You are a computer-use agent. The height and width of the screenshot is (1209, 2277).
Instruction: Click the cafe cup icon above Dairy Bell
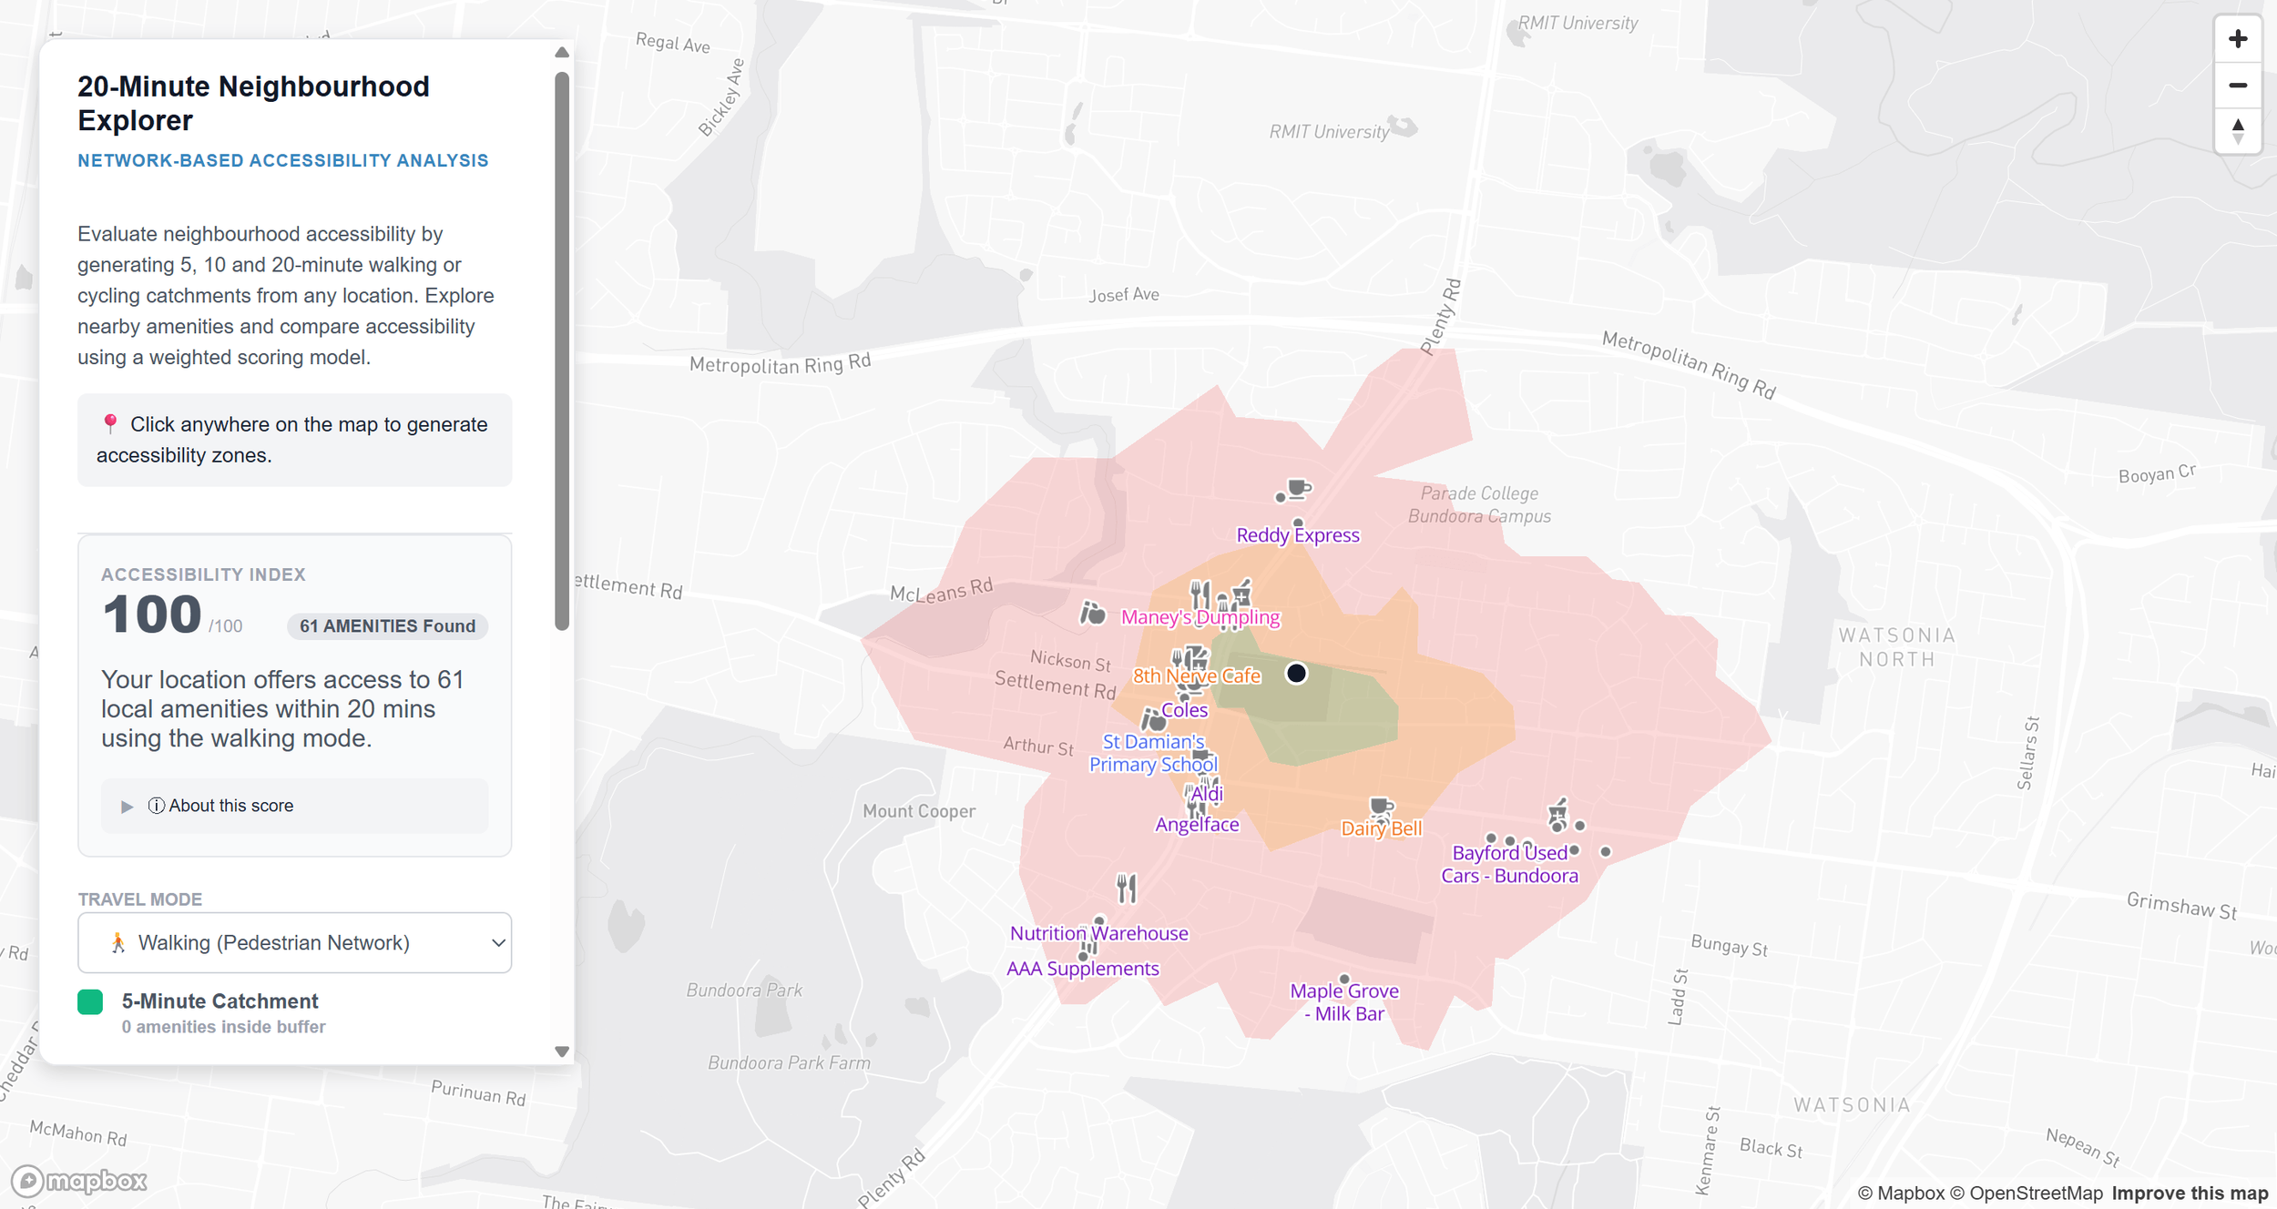pos(1382,806)
